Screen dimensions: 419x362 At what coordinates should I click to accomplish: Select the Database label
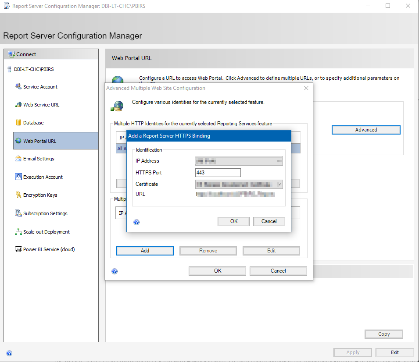point(33,123)
